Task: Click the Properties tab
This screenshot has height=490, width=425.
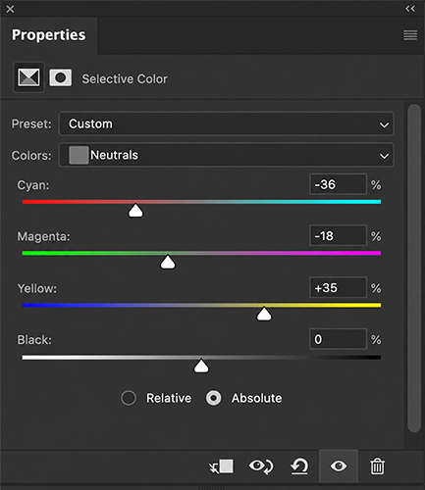Action: 49,35
